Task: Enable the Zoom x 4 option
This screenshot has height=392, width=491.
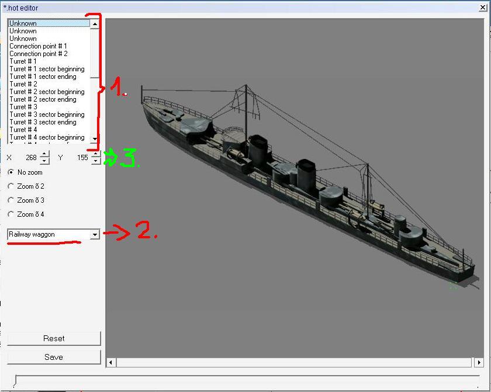Action: [26, 214]
